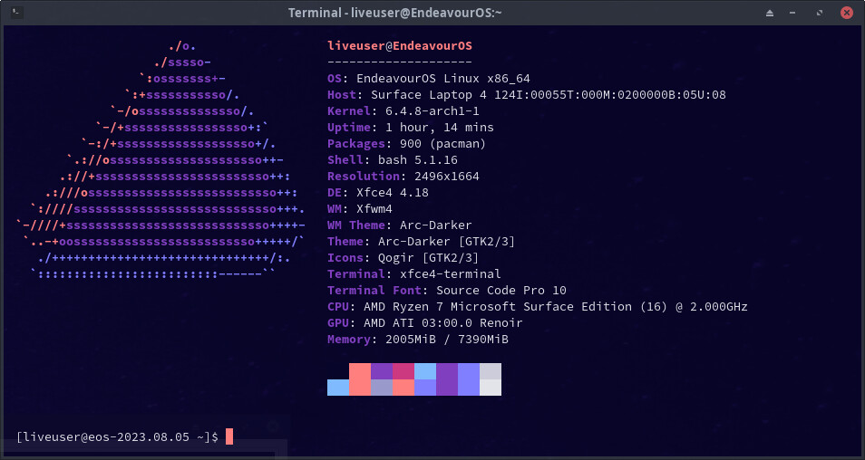Screen dimensions: 865x460
Task: Click the 'Shell: bash 5.1.16' line
Action: pyautogui.click(x=393, y=159)
